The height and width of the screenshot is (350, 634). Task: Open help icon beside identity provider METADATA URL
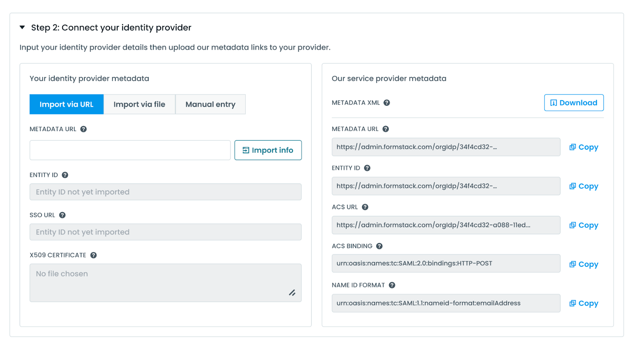coord(84,129)
